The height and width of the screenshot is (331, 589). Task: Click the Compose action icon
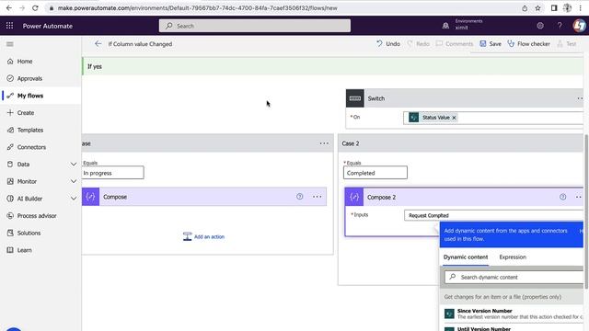pyautogui.click(x=90, y=197)
